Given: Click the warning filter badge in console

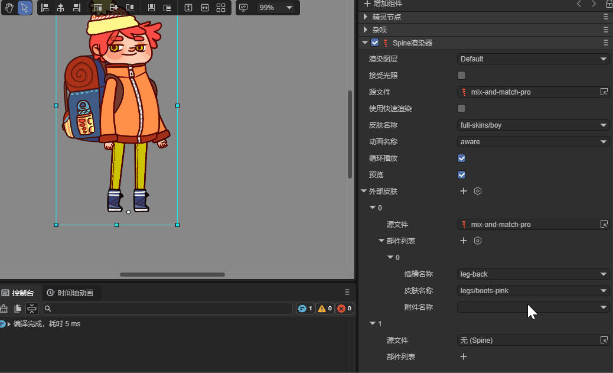Looking at the screenshot, I should (325, 309).
